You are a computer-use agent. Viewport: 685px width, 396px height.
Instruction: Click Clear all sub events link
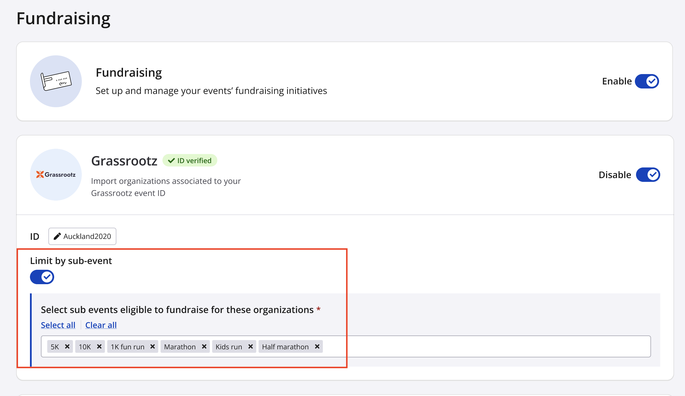click(101, 325)
